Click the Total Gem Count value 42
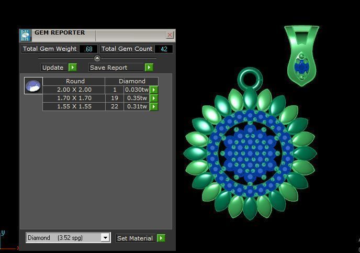 coord(164,49)
